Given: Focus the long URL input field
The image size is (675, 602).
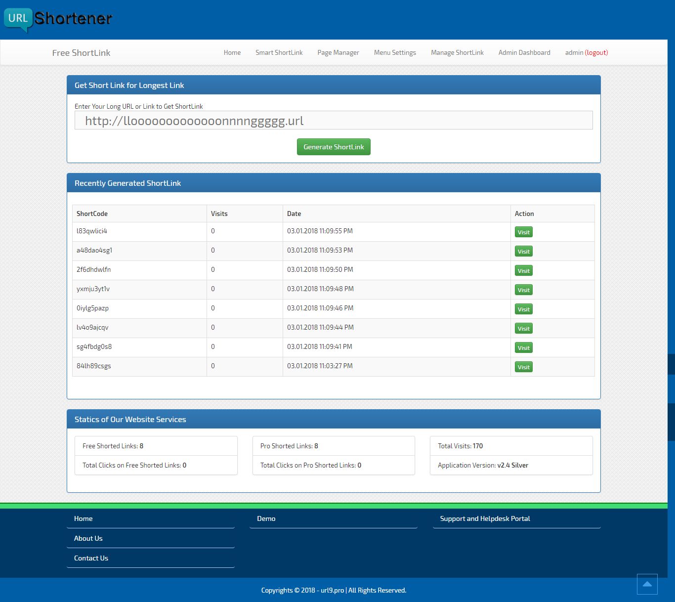Looking at the screenshot, I should click(333, 121).
